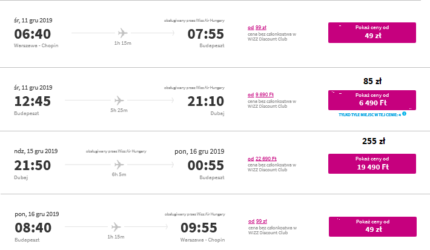Show prices from 6 490 Ft to Dubaj
The height and width of the screenshot is (250, 430).
tap(372, 100)
